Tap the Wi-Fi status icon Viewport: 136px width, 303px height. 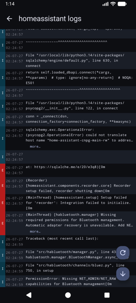click(113, 4)
